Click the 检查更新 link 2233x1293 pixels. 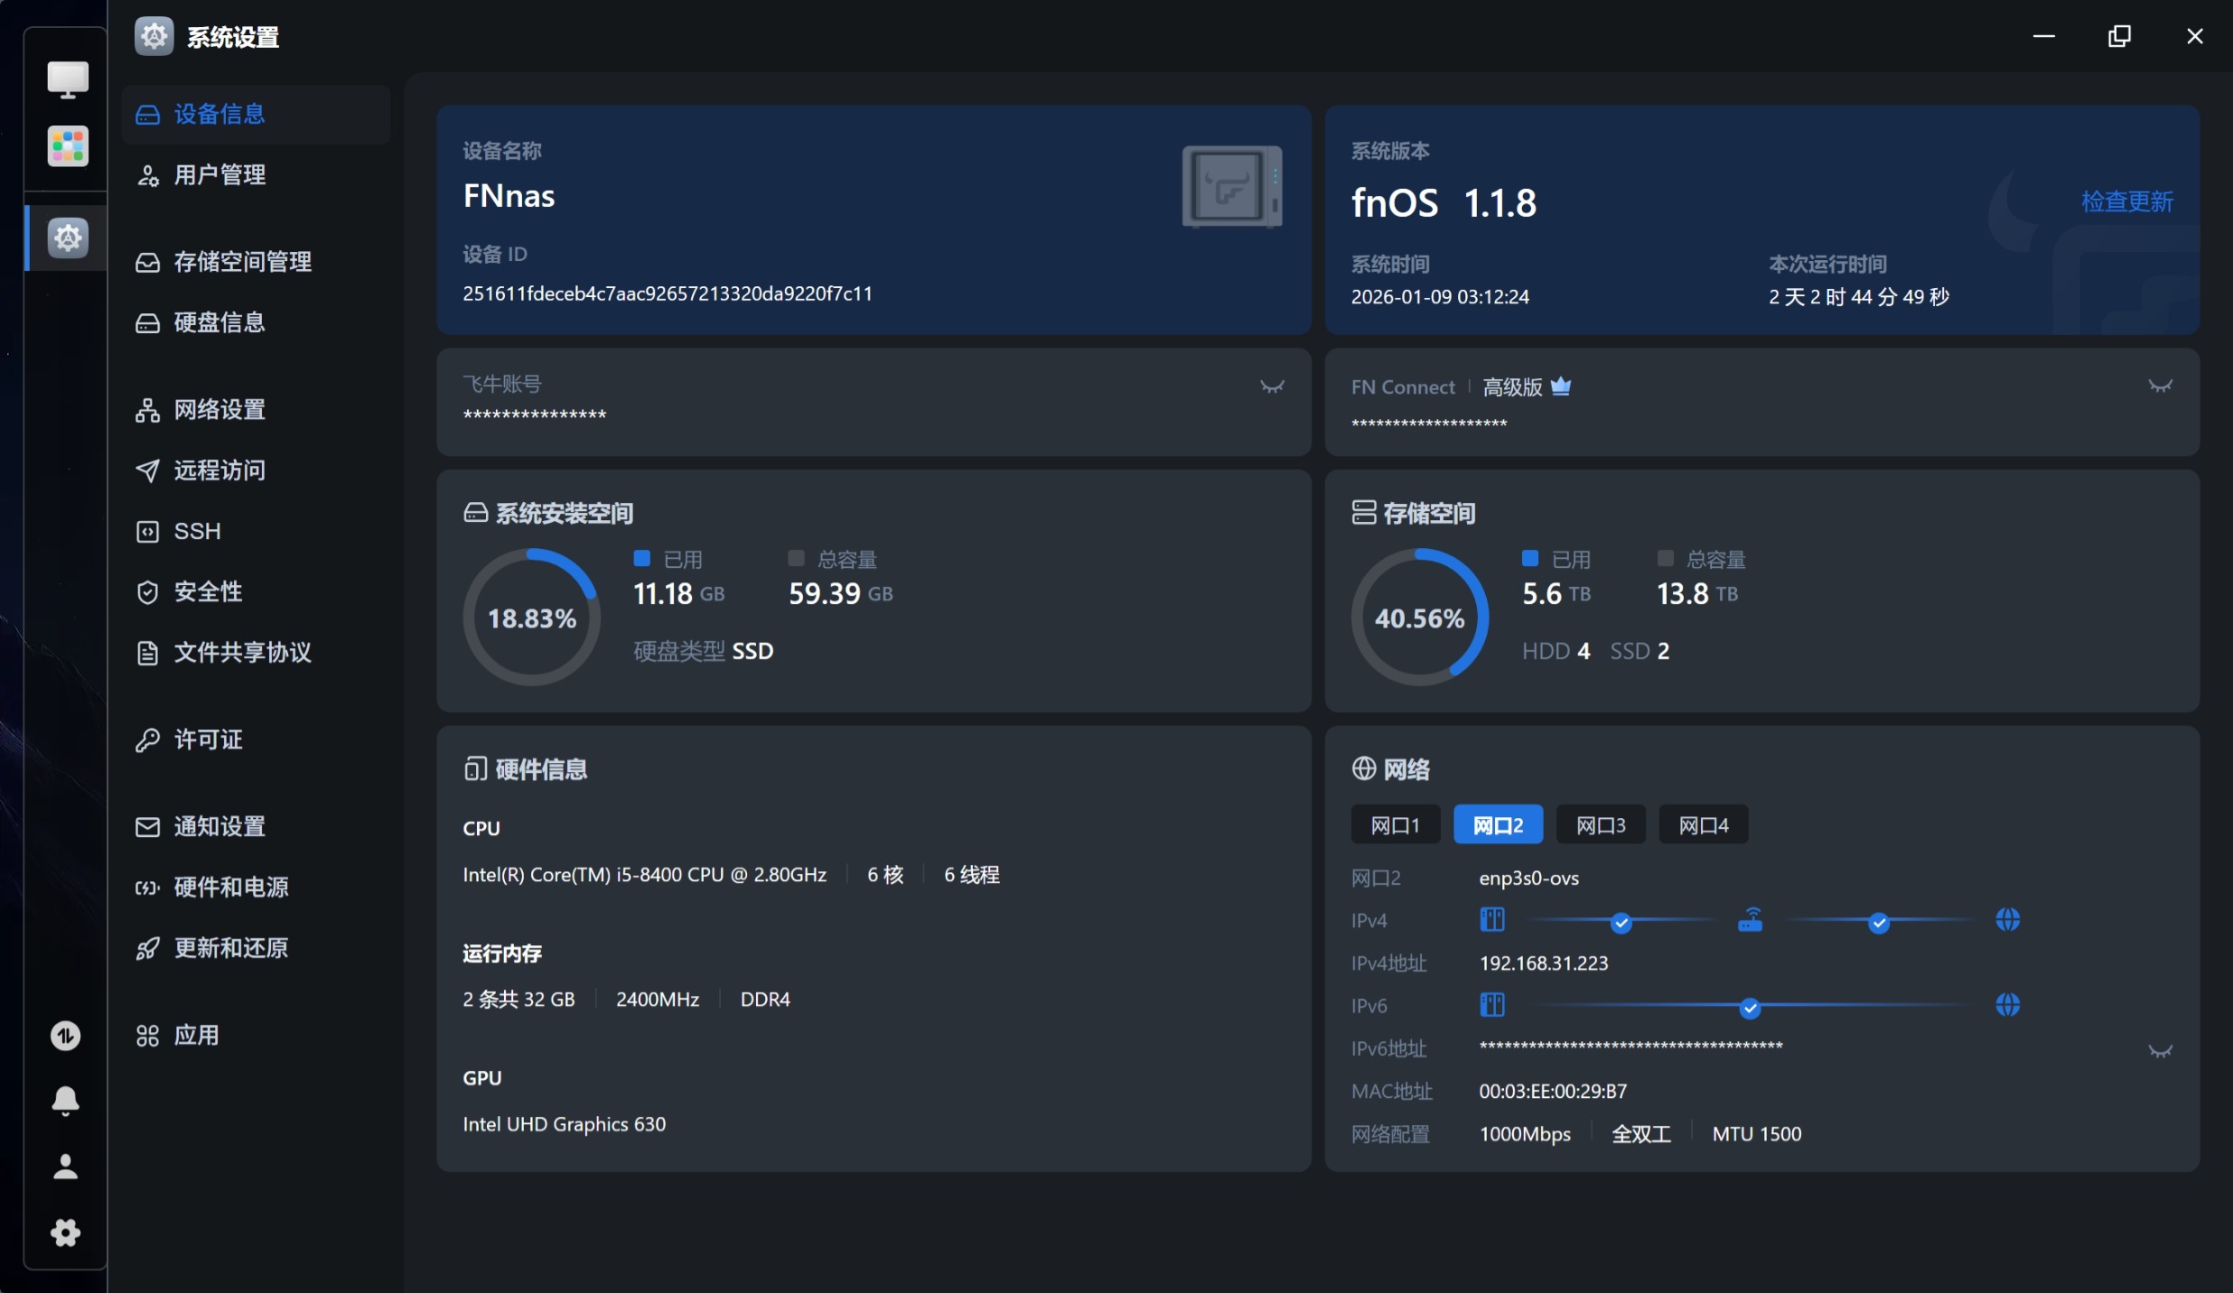(2126, 201)
